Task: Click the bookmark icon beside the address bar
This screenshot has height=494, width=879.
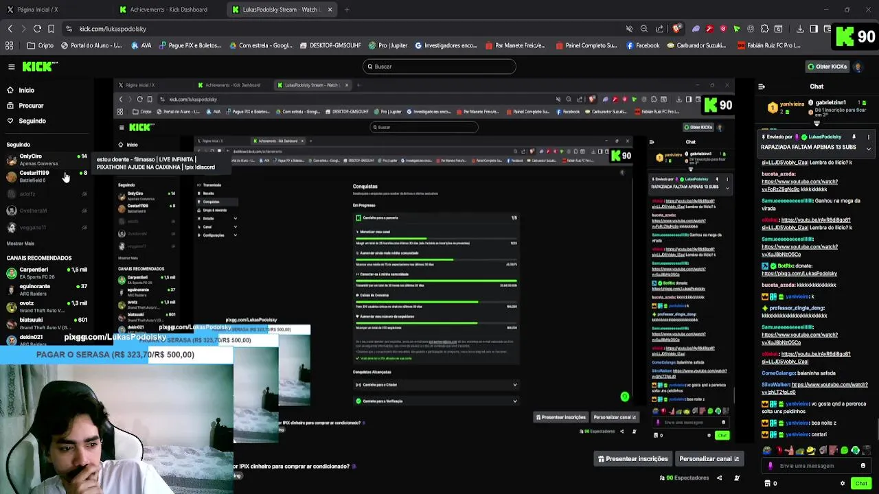Action: [x=53, y=29]
